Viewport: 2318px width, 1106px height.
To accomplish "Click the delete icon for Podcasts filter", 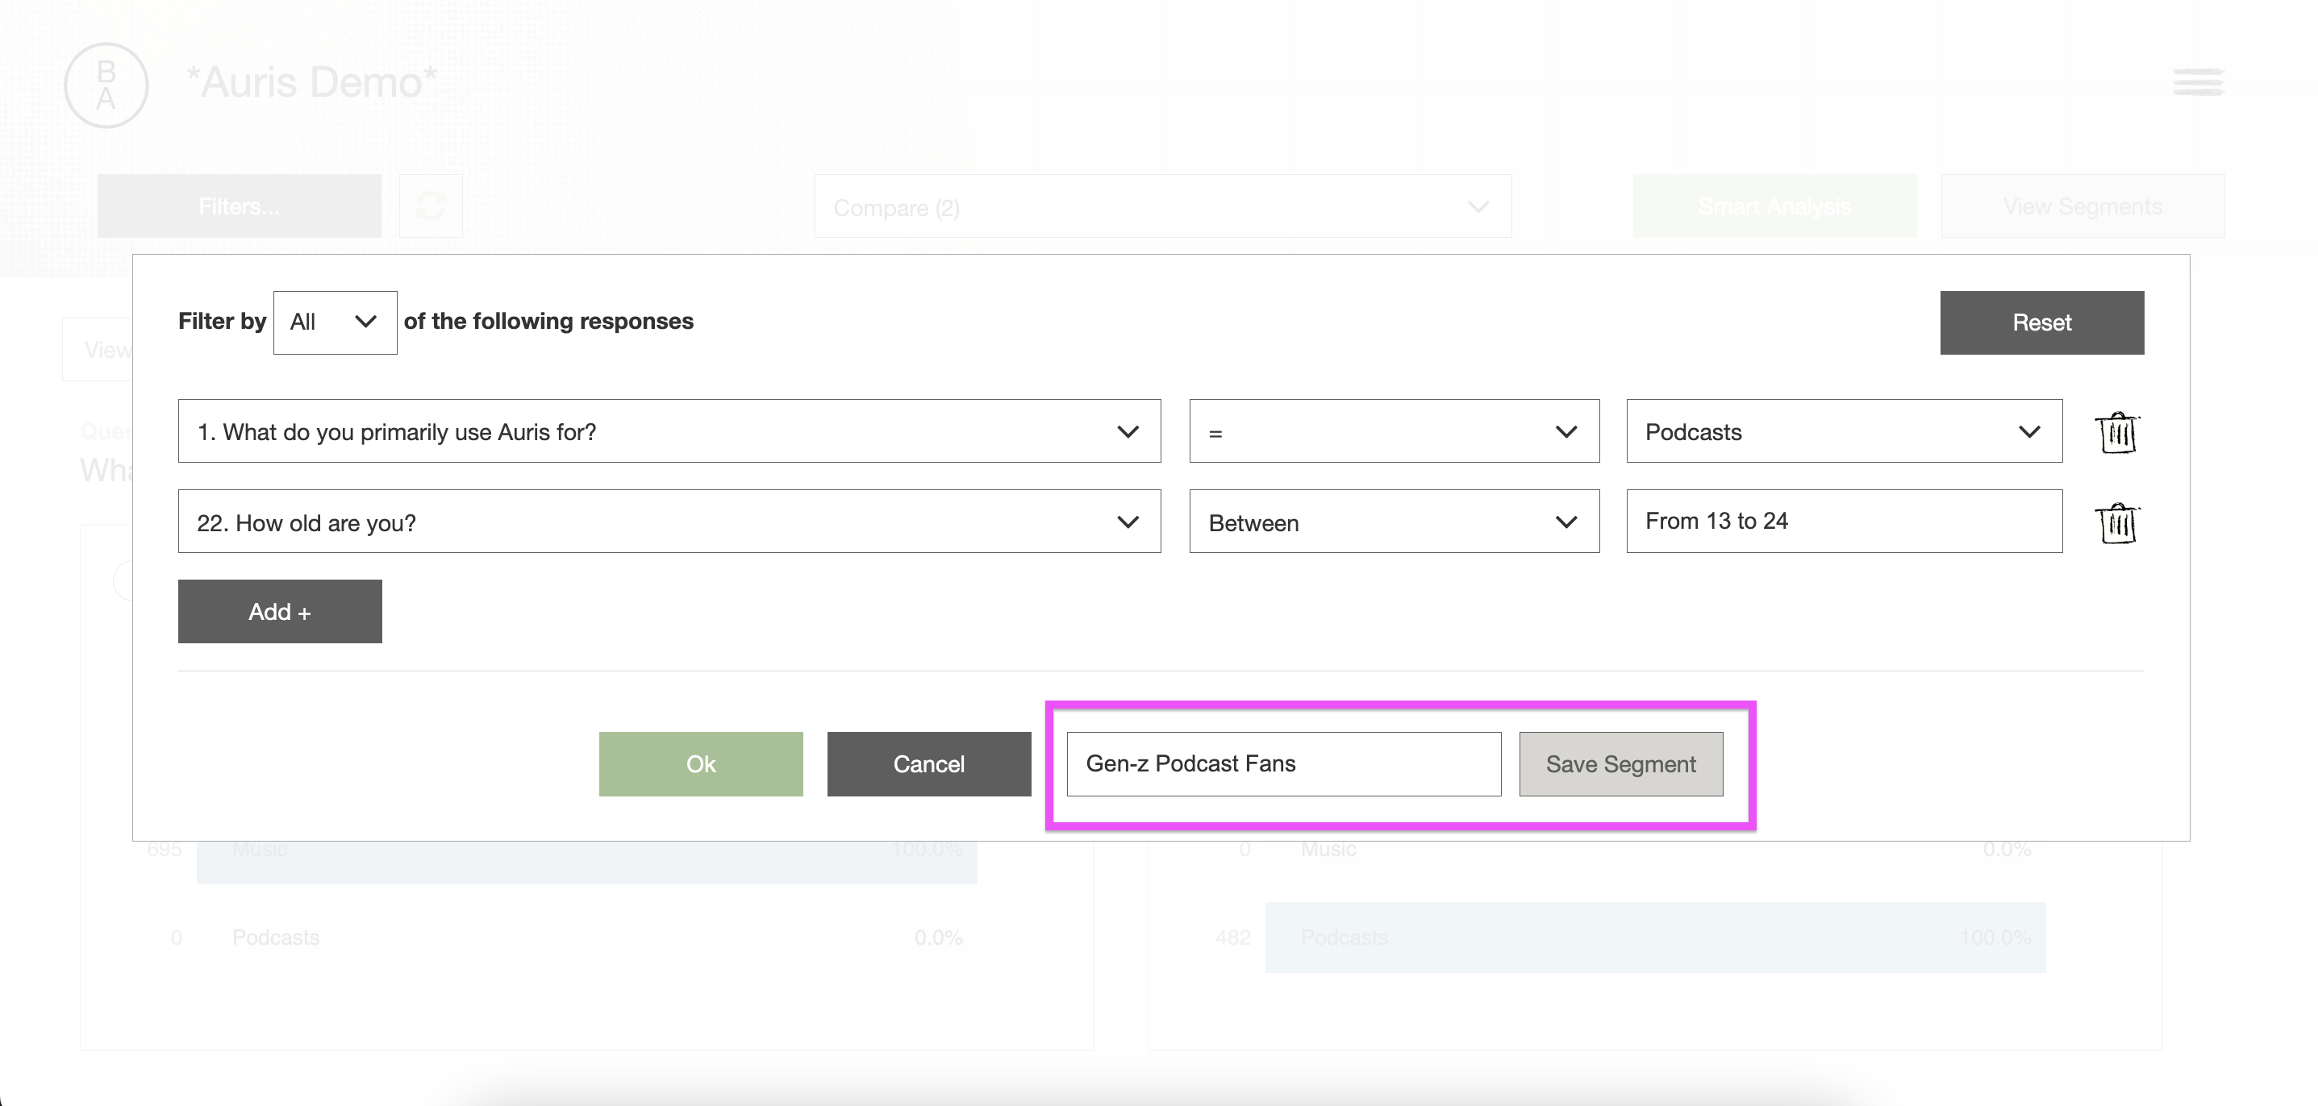I will click(2119, 431).
